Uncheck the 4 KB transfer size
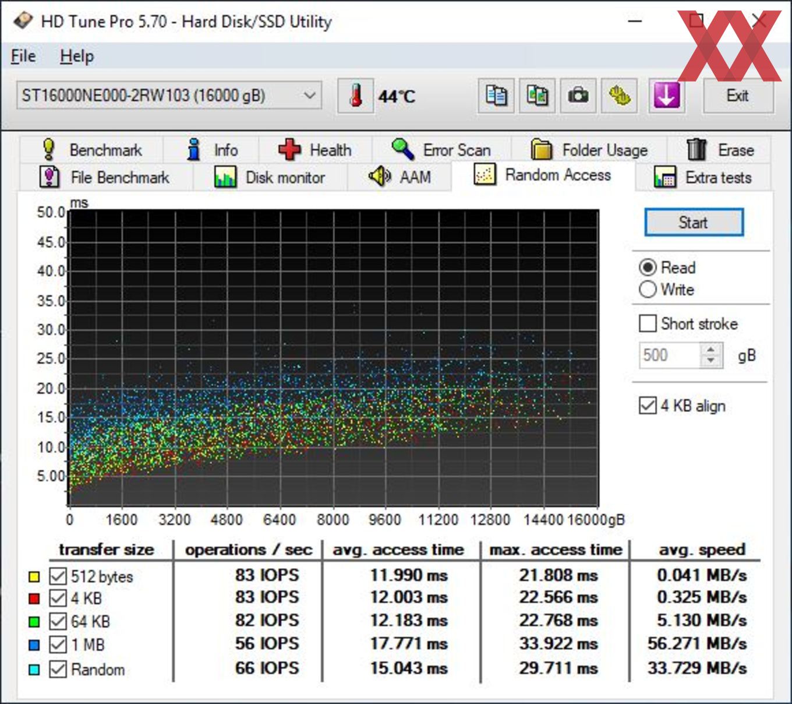The width and height of the screenshot is (792, 704). pyautogui.click(x=58, y=599)
